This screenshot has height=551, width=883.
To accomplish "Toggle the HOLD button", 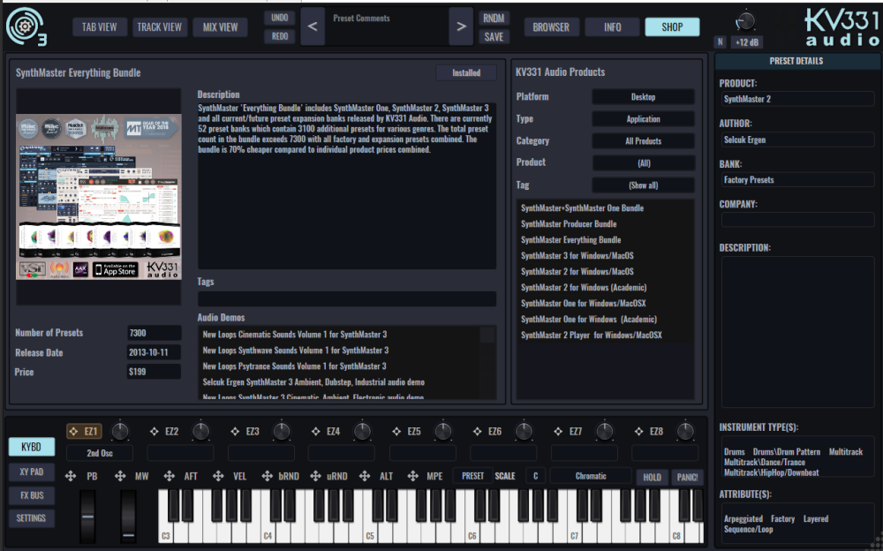I will (x=652, y=477).
